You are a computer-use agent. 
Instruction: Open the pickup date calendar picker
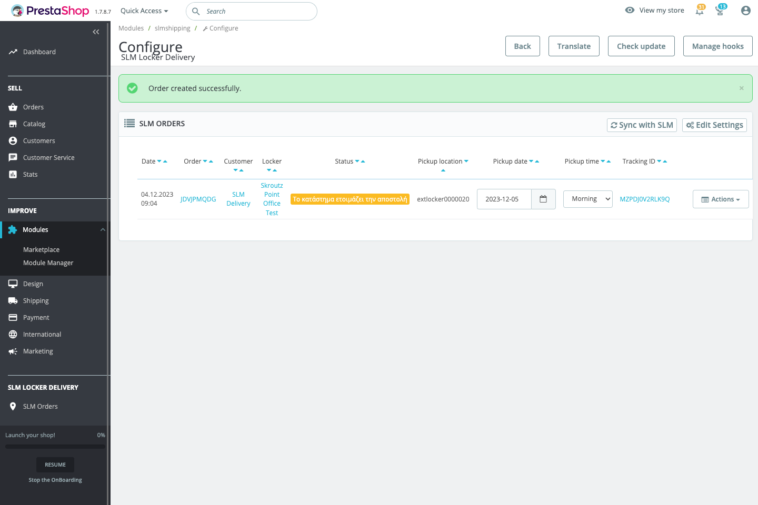(x=543, y=199)
